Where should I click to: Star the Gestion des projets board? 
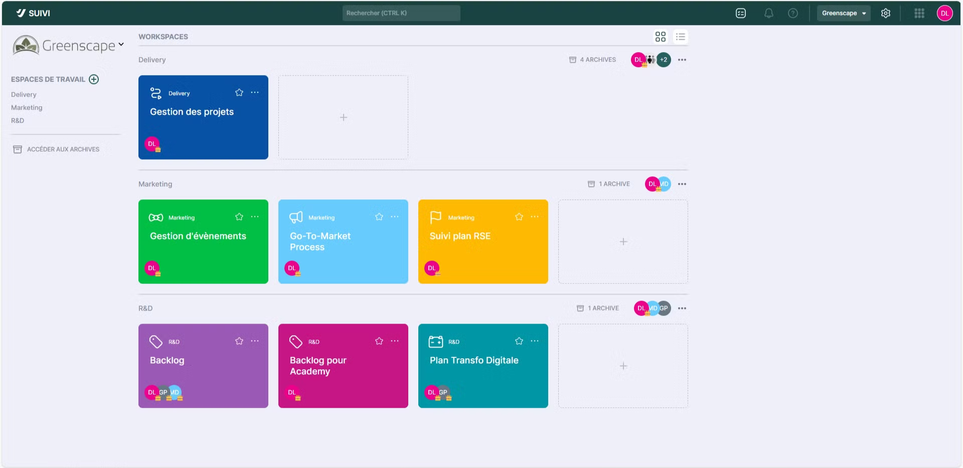coord(239,93)
